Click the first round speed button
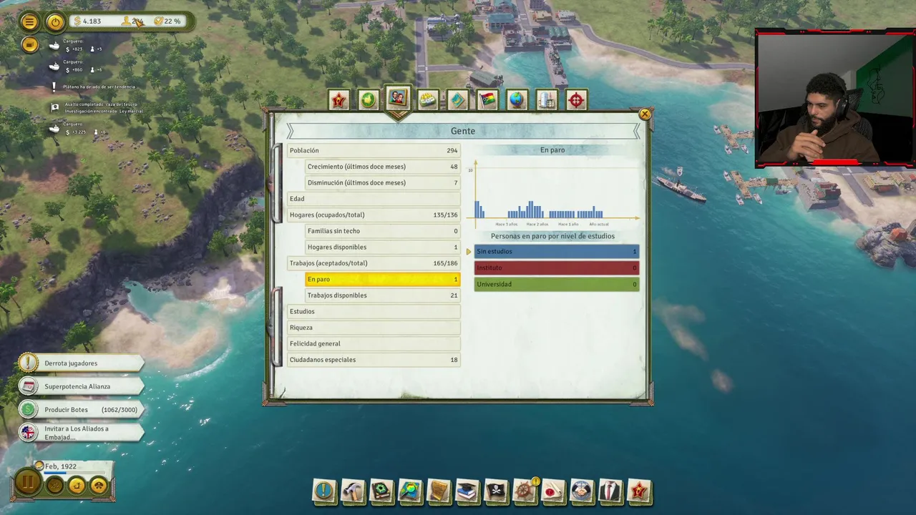 (55, 486)
